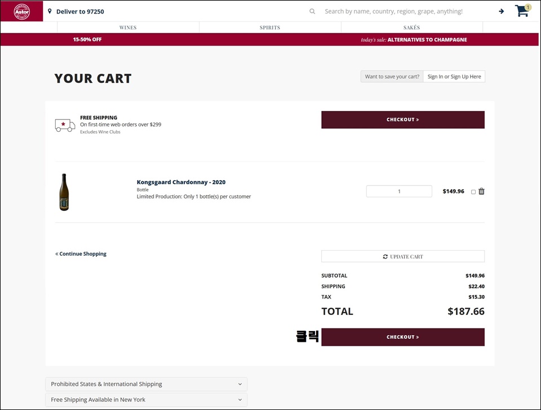Viewport: 541px width, 410px height.
Task: Click the location pin icon
Action: pos(50,11)
